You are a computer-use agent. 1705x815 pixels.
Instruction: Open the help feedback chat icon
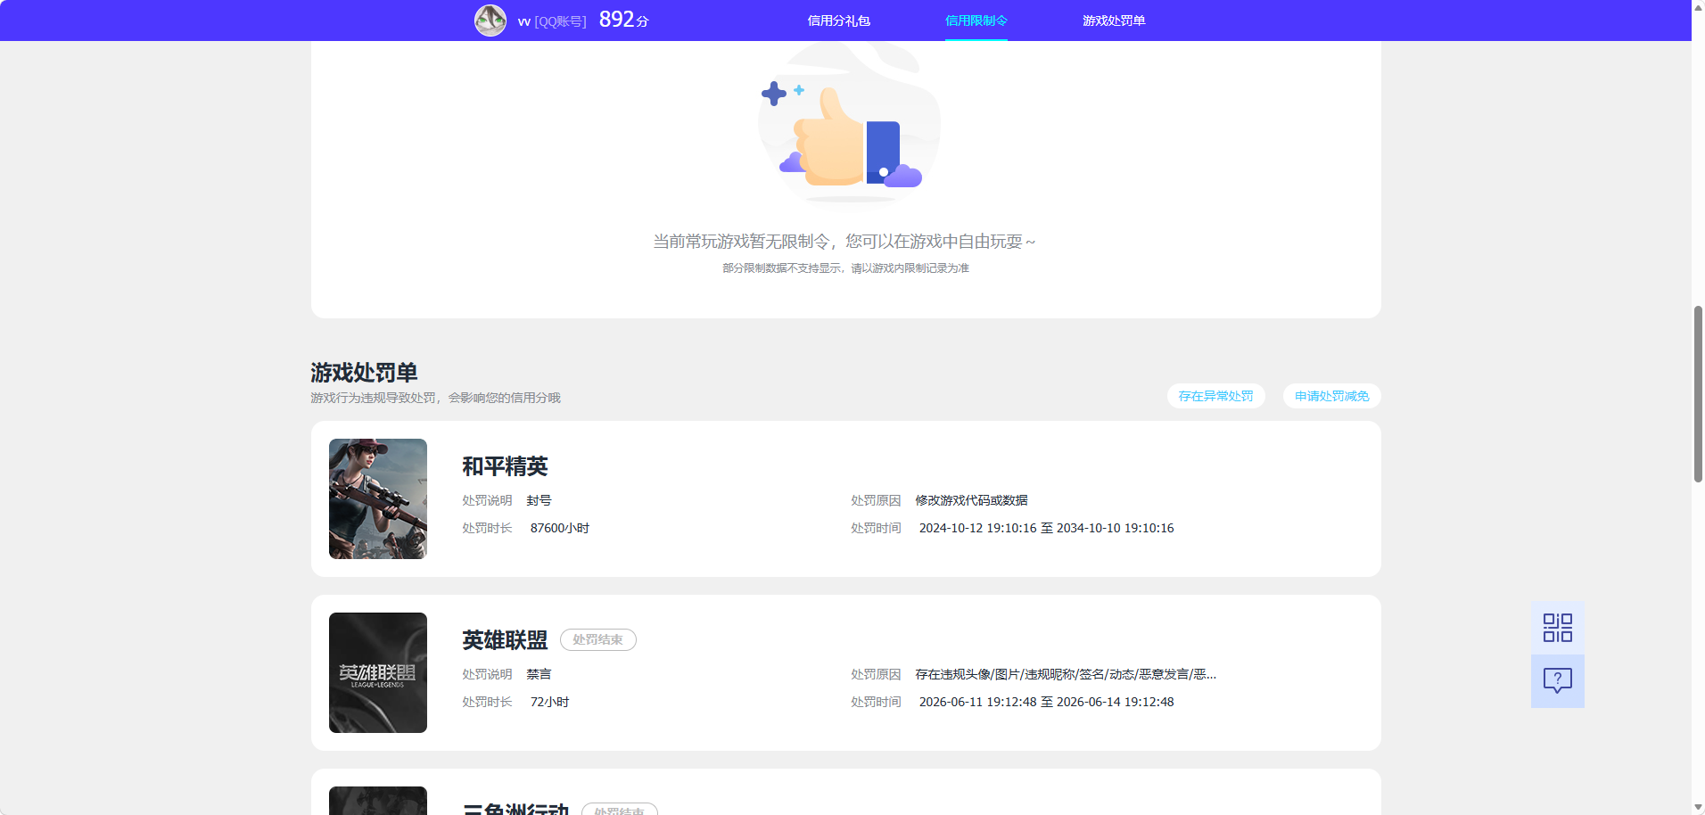[1558, 681]
